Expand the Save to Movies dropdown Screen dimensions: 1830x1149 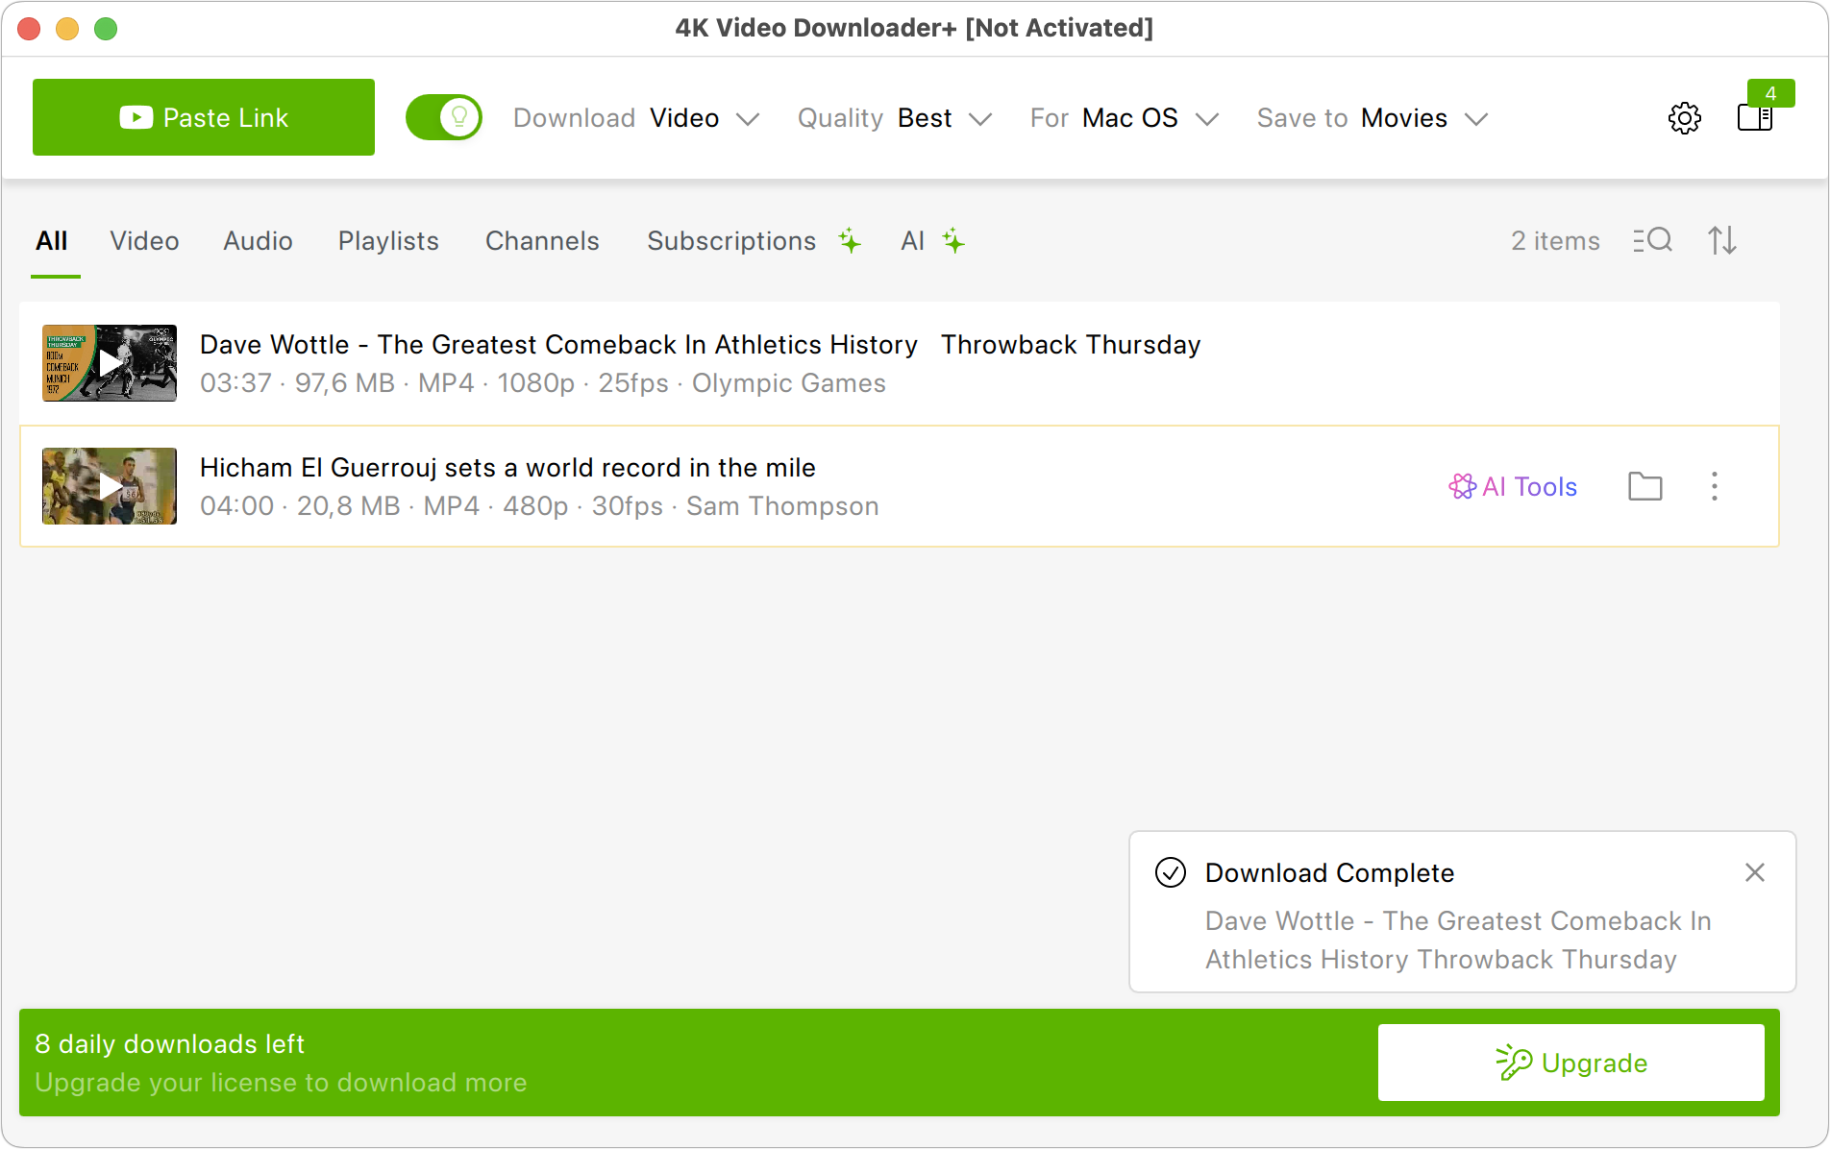[1372, 118]
